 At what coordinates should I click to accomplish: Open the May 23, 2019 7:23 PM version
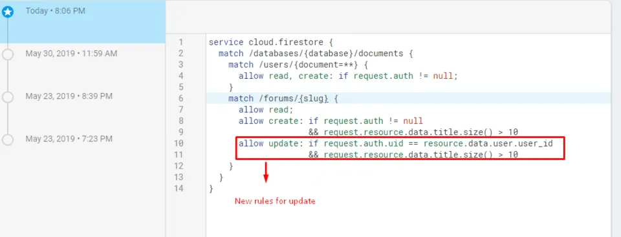[69, 139]
